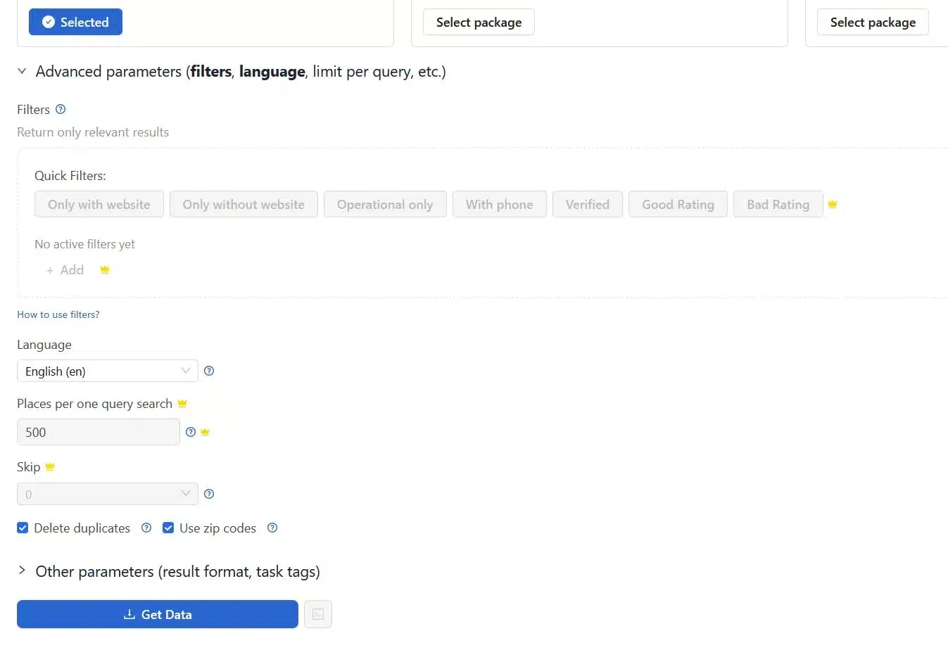Expand Other parameters section
Screen dimensions: 948x650
click(x=177, y=571)
